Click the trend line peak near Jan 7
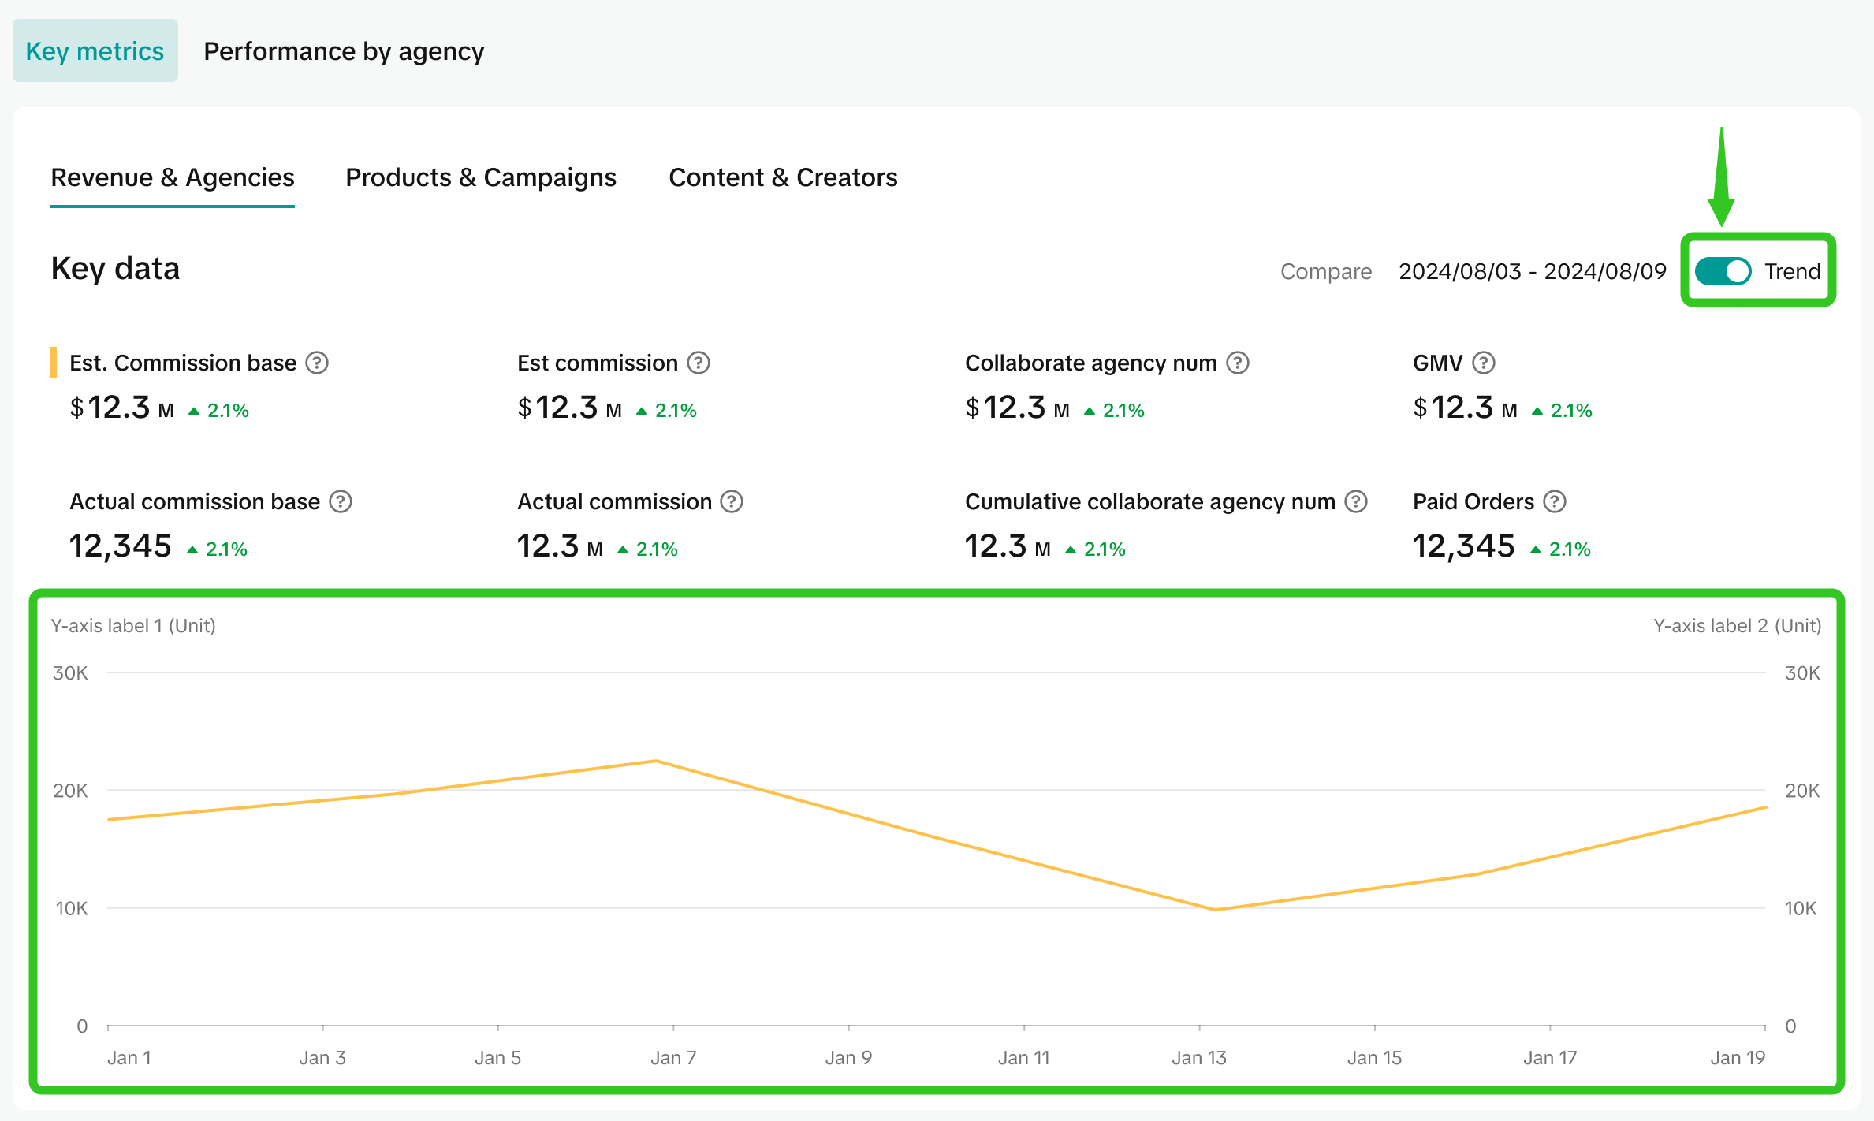The height and width of the screenshot is (1121, 1874). (x=656, y=761)
